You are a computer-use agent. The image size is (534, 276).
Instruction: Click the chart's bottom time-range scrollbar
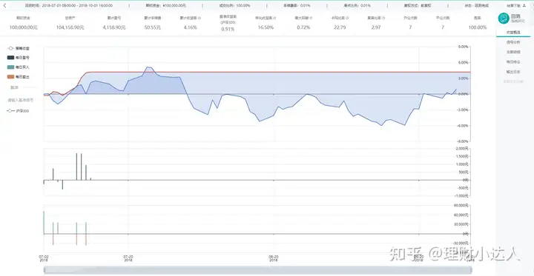pyautogui.click(x=257, y=270)
